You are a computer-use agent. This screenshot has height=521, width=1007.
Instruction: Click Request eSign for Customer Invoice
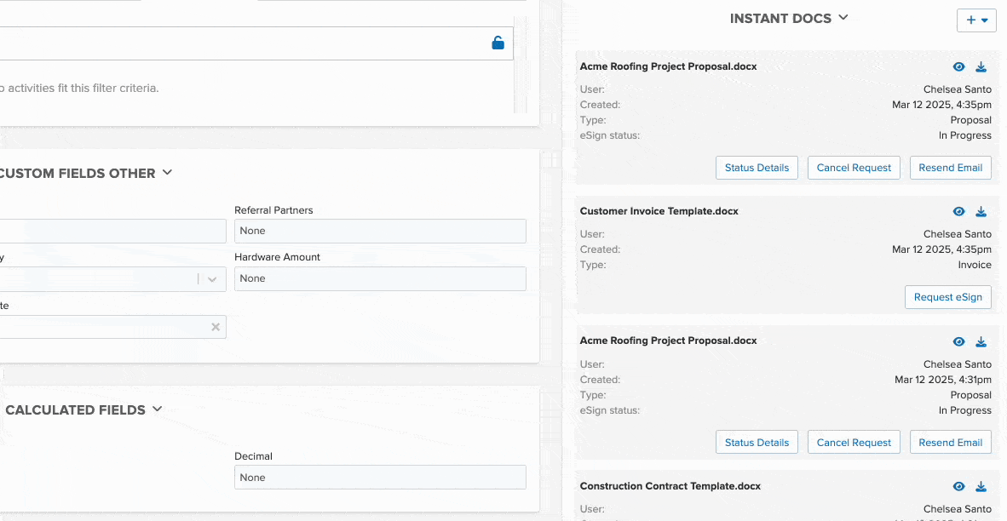click(x=947, y=297)
